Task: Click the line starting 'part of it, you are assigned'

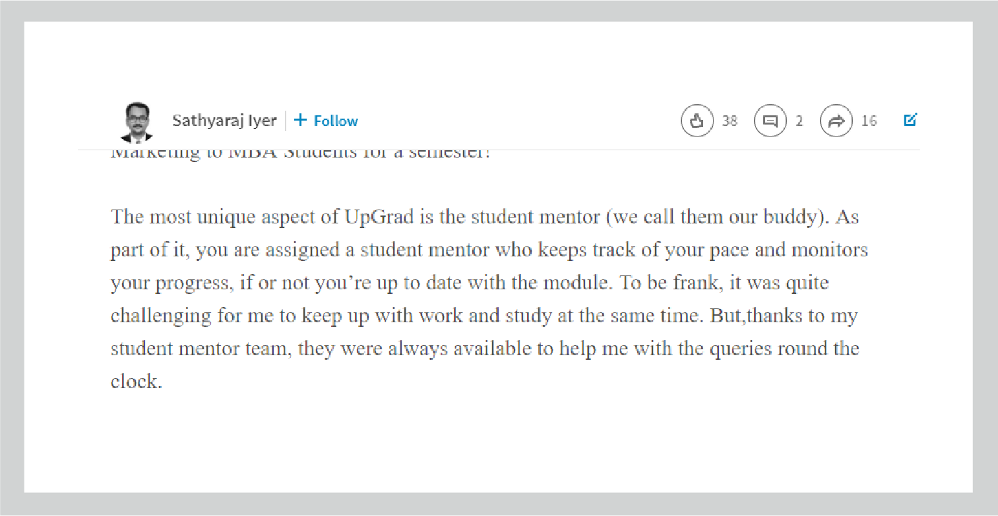Action: (489, 250)
